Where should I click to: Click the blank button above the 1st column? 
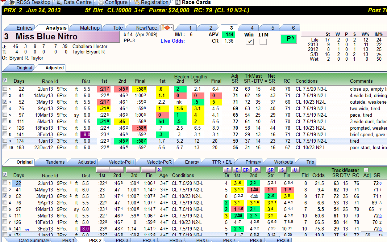(x=103, y=170)
